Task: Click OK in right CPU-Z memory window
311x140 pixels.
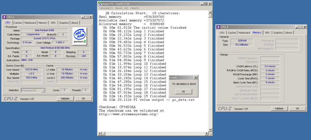Action: click(x=298, y=109)
